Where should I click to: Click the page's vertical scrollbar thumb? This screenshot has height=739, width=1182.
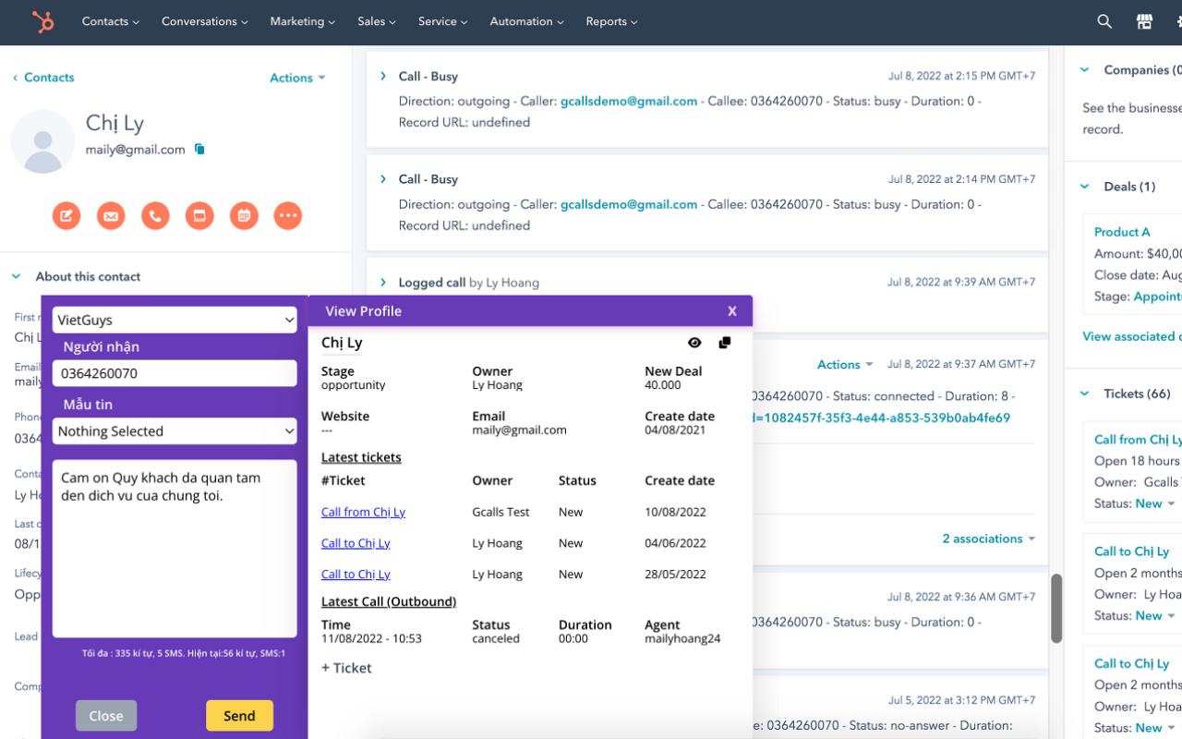pos(1056,609)
